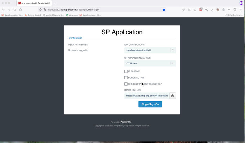This screenshot has height=143, width=245.
Task: Click the 'SP ADAPTER INSTANCES' label
Action: click(138, 58)
